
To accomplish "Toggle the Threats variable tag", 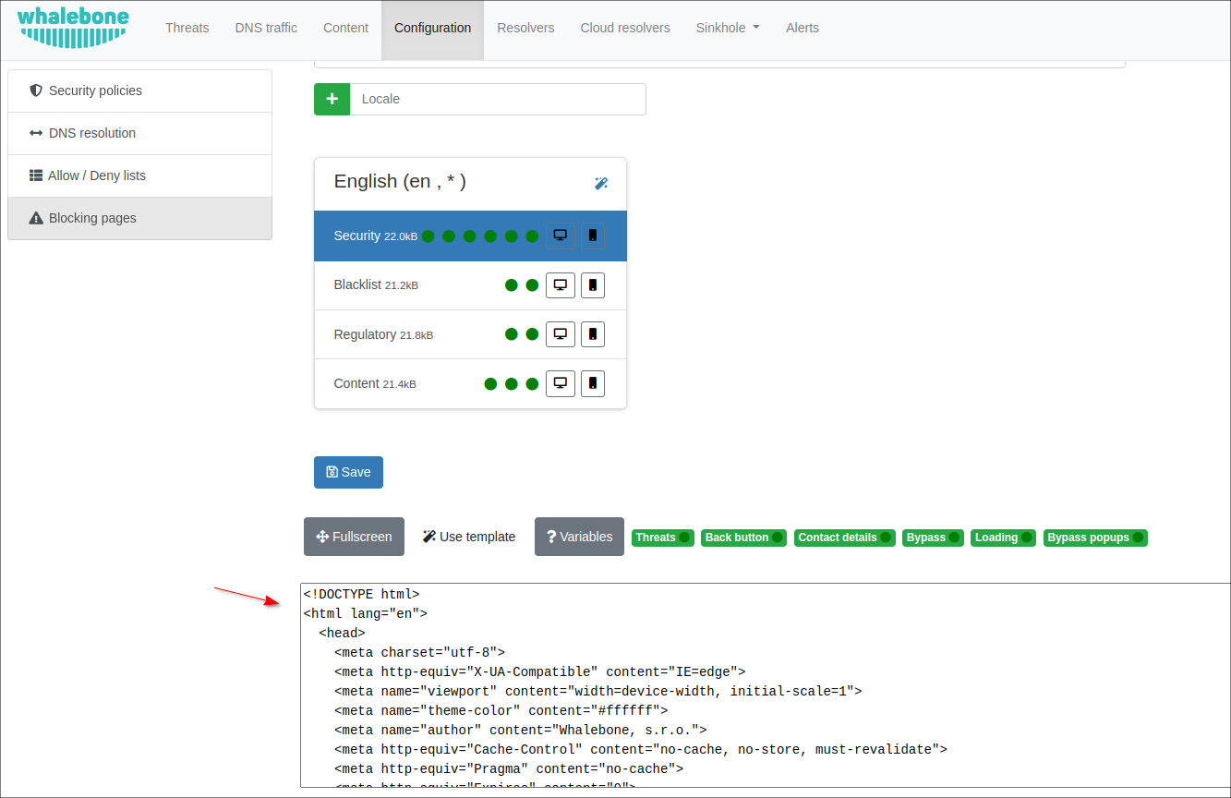I will pos(662,538).
